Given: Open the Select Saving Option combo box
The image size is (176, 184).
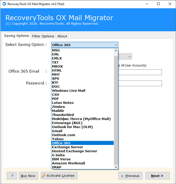Looking at the screenshot, I should coord(85,45).
